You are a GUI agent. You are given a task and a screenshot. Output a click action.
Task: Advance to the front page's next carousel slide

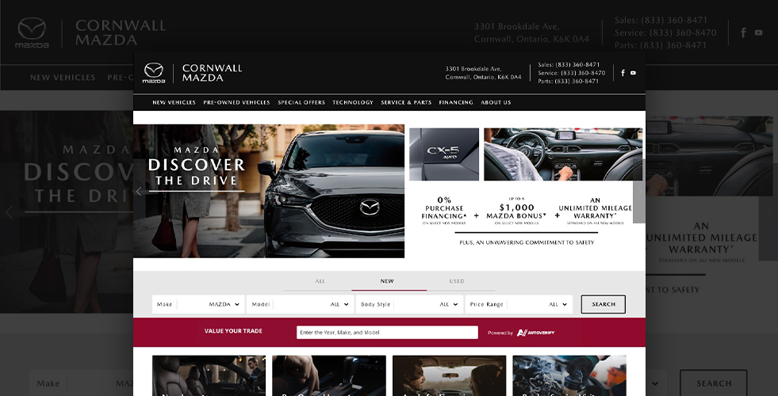639,192
